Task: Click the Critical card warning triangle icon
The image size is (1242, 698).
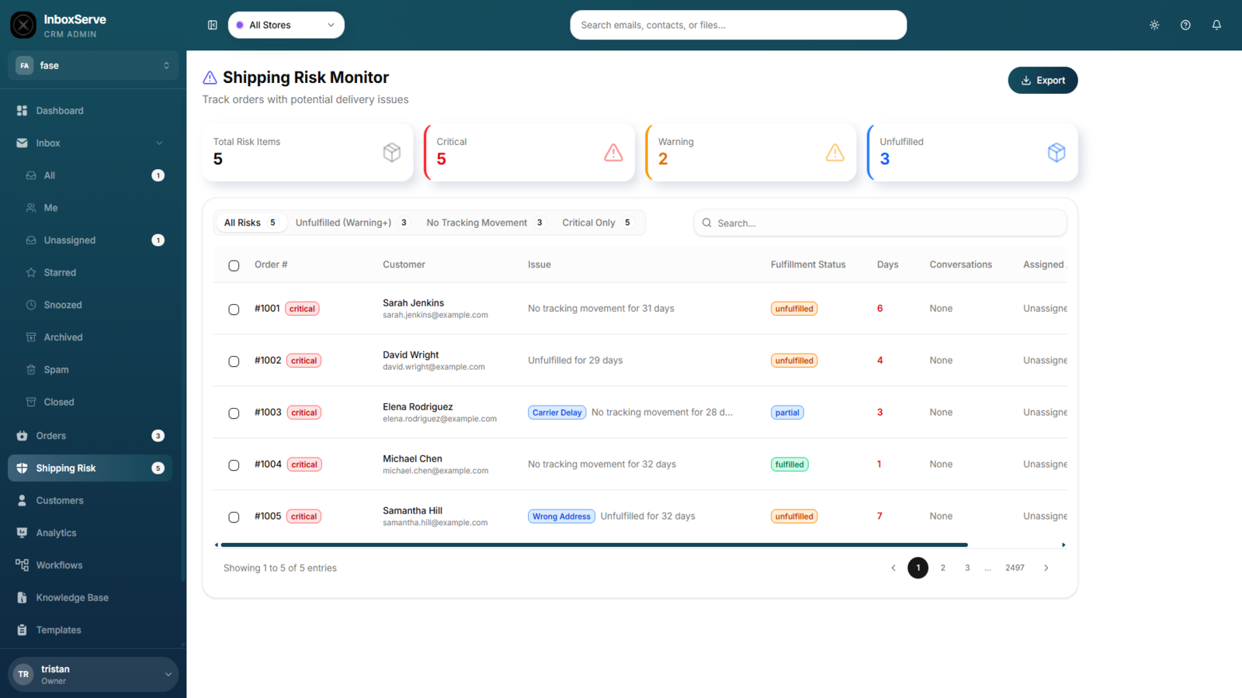Action: (x=613, y=153)
